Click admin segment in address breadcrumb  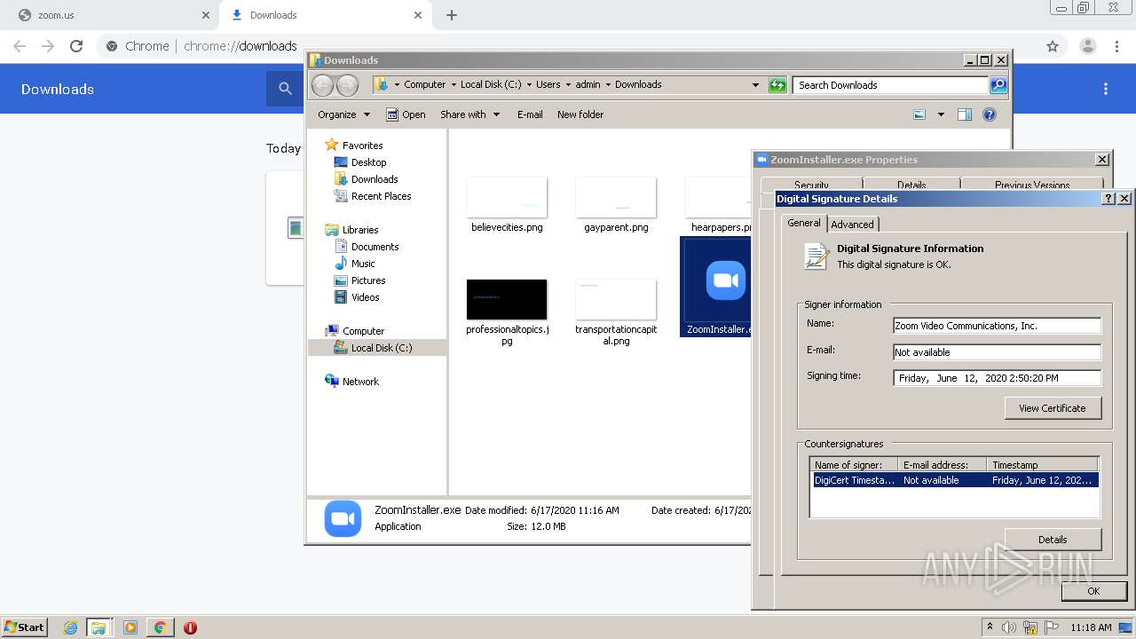[588, 84]
